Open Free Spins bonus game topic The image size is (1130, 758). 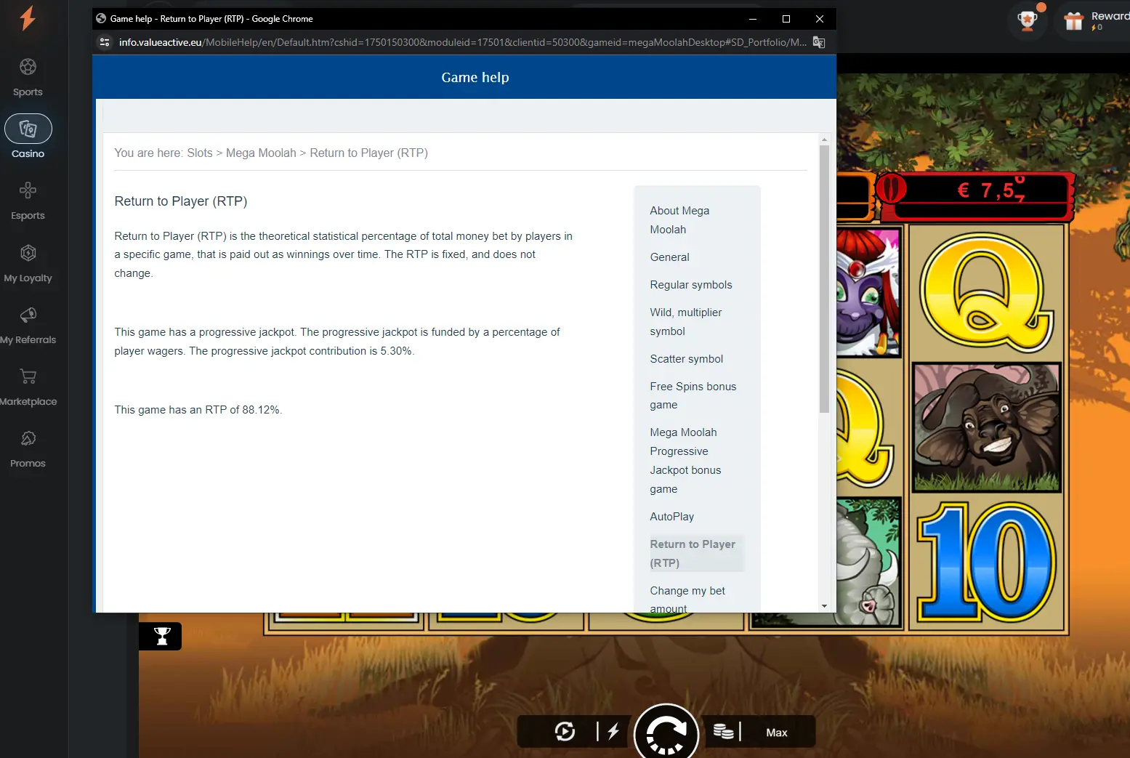coord(693,395)
